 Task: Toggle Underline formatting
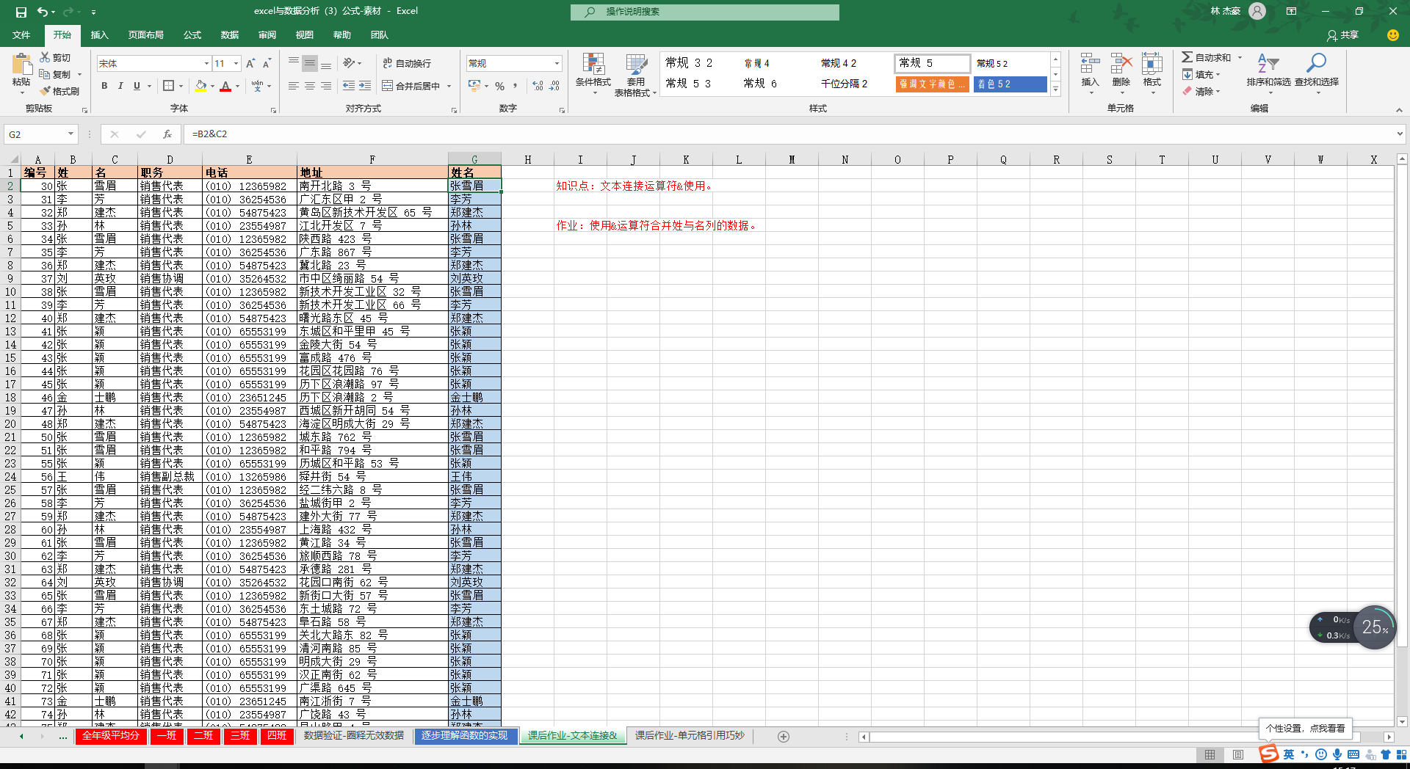[137, 86]
